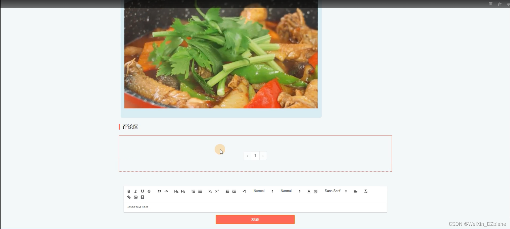Viewport: 510px width, 229px height.
Task: Apply subscript formatting
Action: point(210,191)
